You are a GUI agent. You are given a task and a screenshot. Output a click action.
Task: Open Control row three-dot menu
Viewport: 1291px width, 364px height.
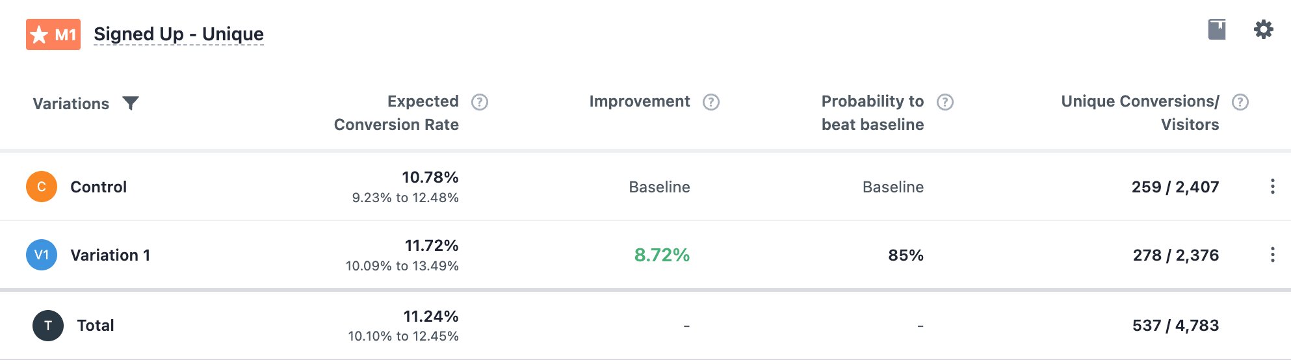(x=1272, y=187)
